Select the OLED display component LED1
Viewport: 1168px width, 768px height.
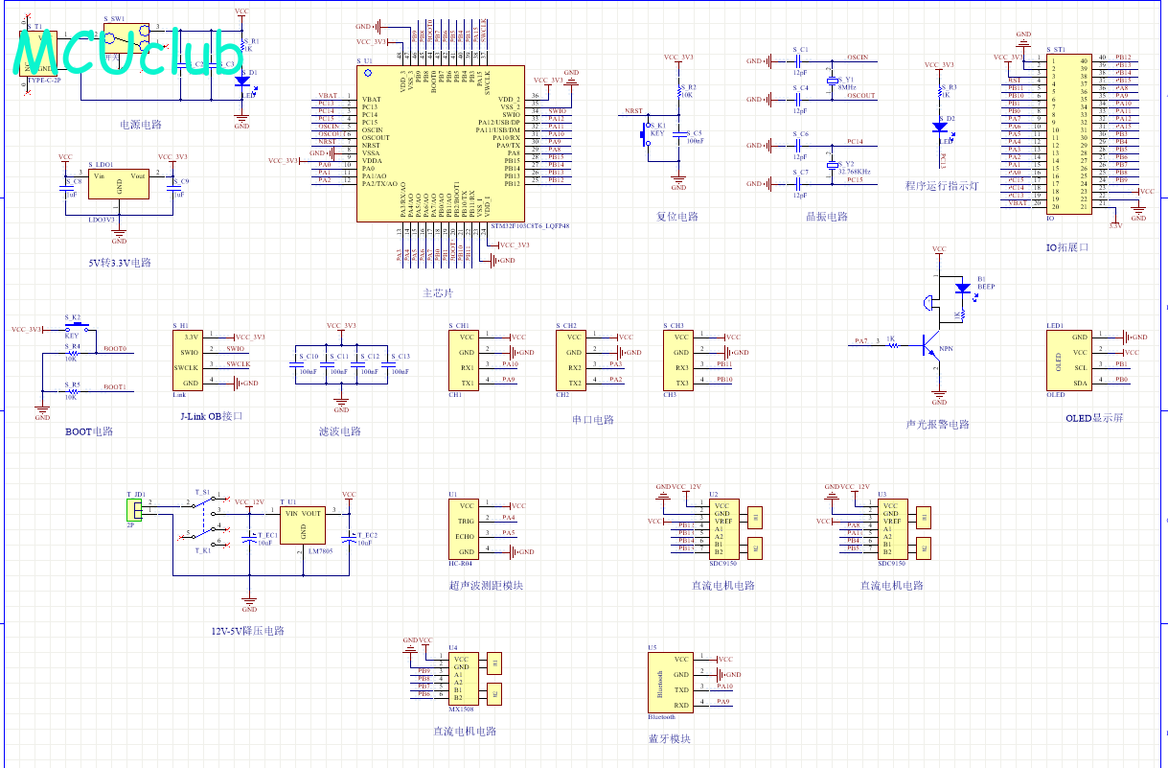tap(1070, 360)
